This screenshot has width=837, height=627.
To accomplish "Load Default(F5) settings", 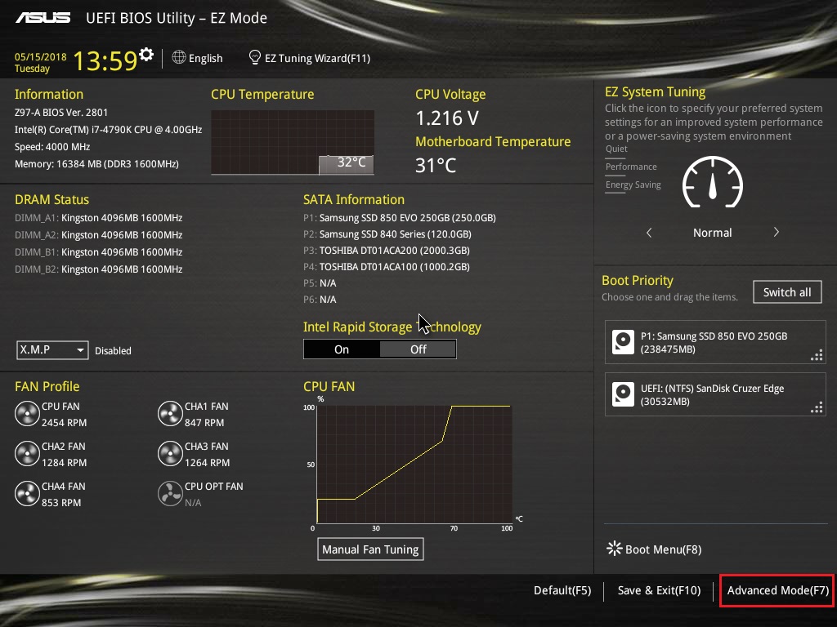I will 562,590.
